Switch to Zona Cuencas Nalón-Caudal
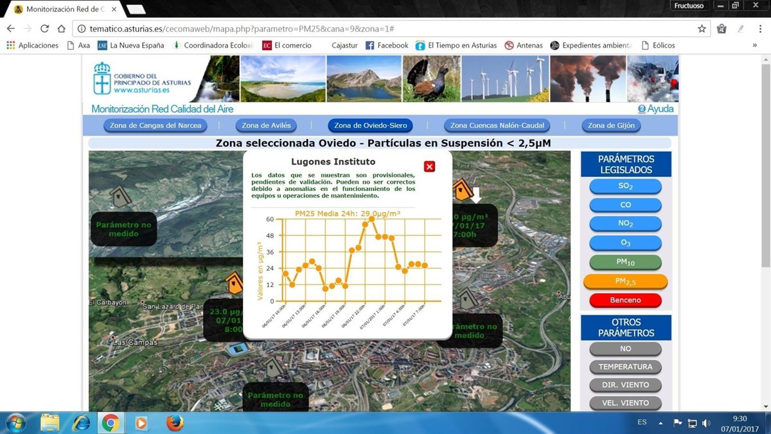Image resolution: width=771 pixels, height=434 pixels. point(497,125)
